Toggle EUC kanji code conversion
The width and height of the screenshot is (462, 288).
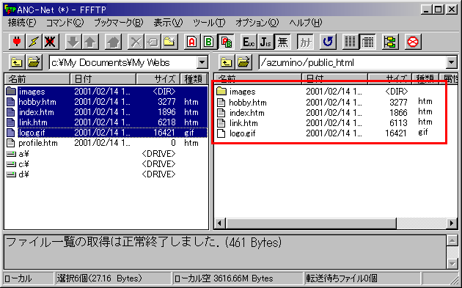[x=249, y=42]
